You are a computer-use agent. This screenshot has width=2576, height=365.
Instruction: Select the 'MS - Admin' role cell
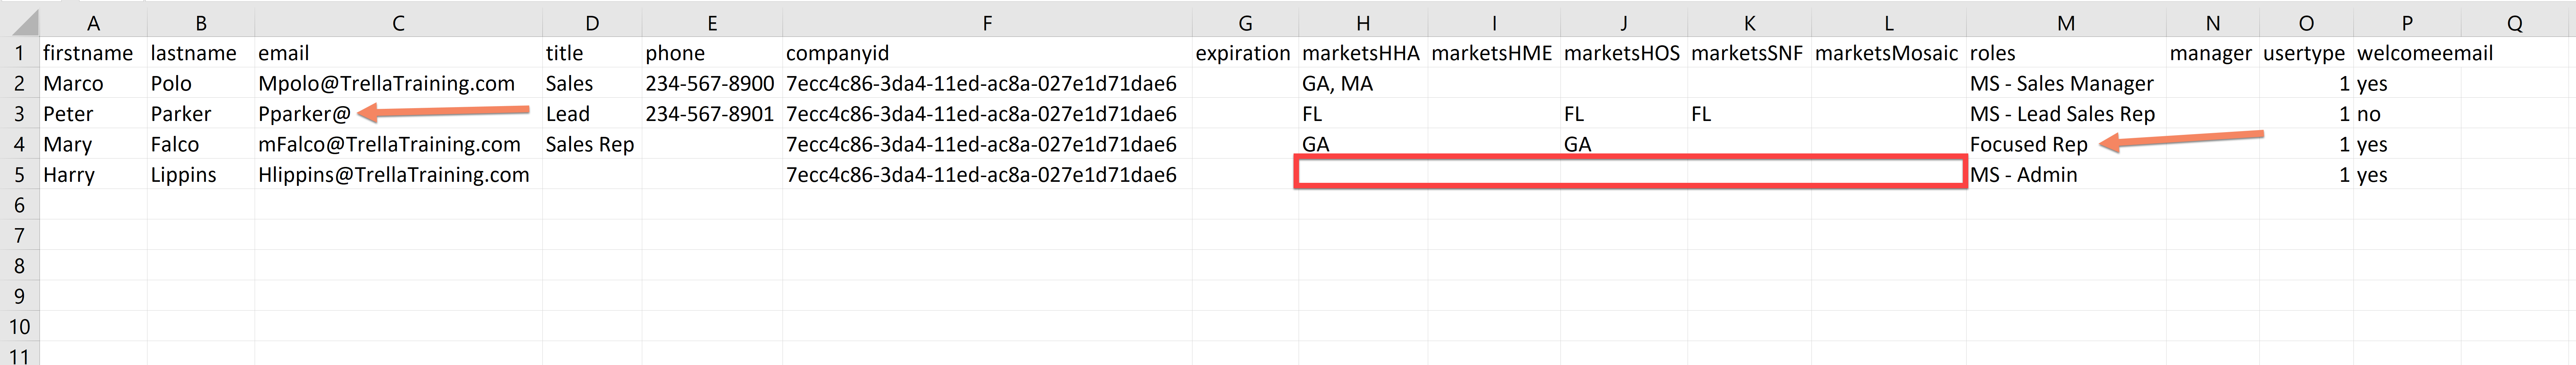coord(2066,175)
